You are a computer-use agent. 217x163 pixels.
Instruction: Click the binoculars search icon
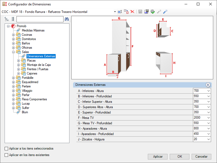[x=66, y=19]
